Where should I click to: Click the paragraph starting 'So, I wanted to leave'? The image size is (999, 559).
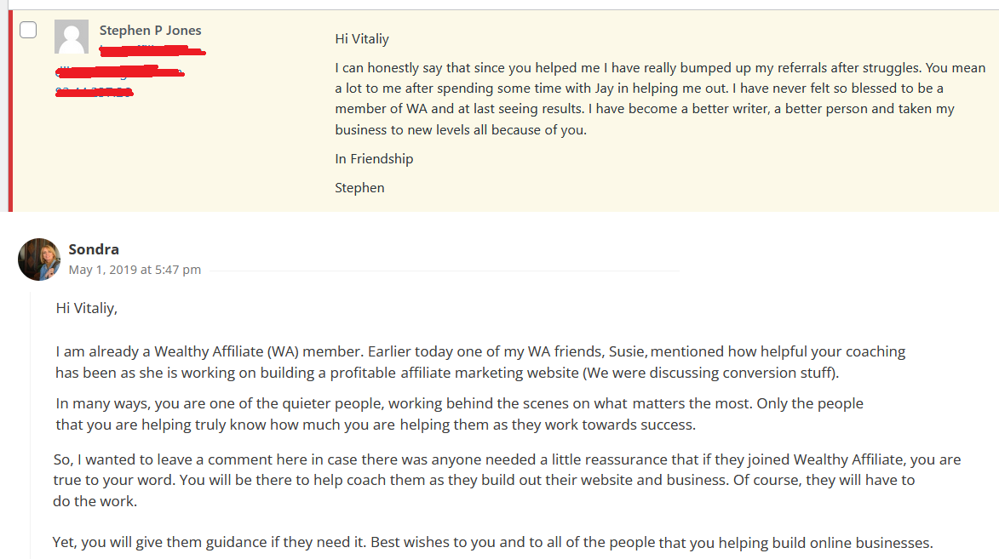(x=507, y=480)
